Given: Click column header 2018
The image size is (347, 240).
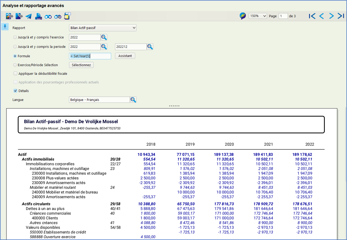Looking at the screenshot, I should coord(151,145).
